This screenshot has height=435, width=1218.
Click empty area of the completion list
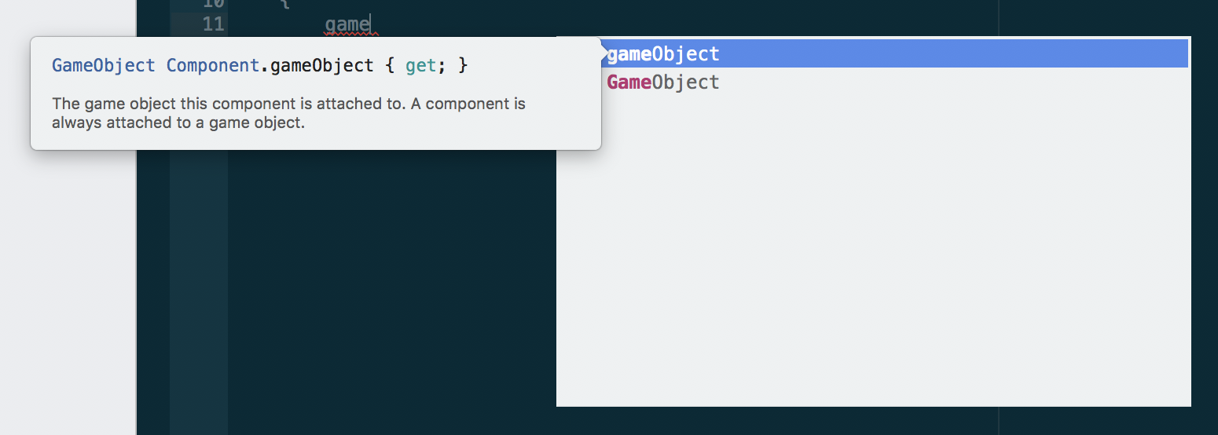(x=873, y=251)
